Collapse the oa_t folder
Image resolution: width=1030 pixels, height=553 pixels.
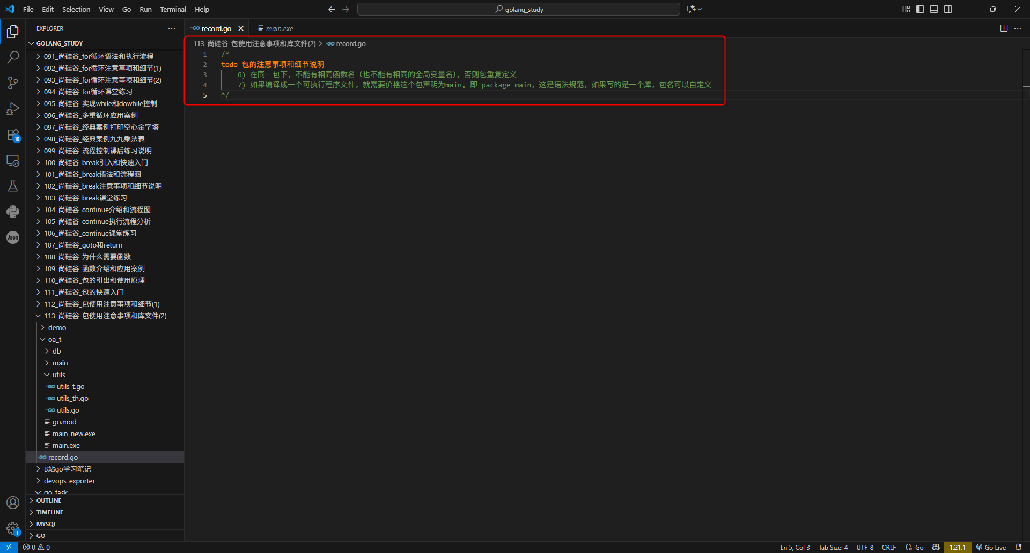(x=105, y=339)
